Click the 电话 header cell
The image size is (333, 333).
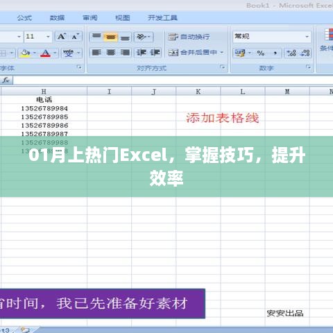point(44,100)
